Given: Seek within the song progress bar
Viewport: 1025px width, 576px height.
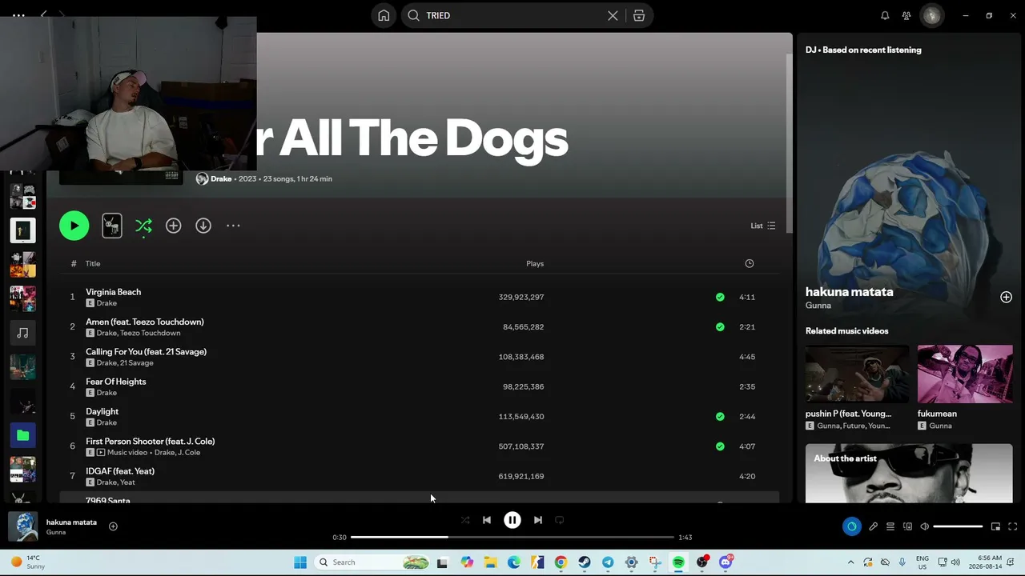Looking at the screenshot, I should 512,537.
